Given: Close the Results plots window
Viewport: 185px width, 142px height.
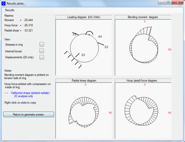Looking at the screenshot, I should click(x=178, y=2).
